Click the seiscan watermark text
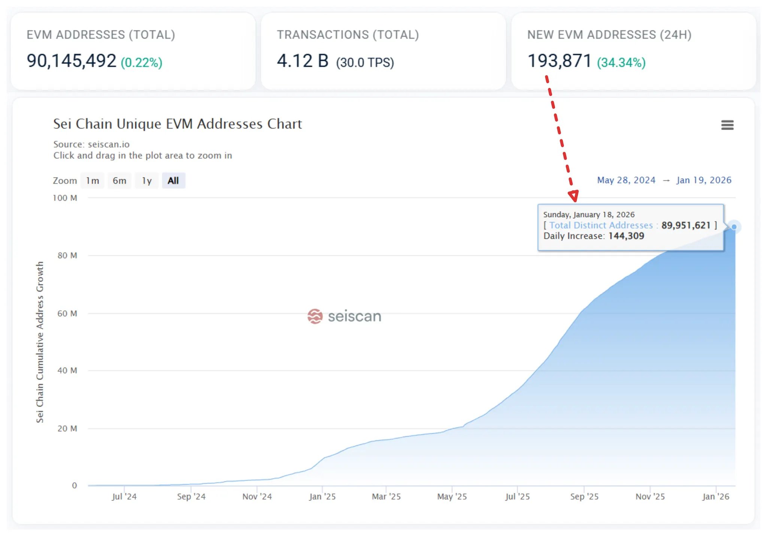The width and height of the screenshot is (767, 536). (x=354, y=316)
